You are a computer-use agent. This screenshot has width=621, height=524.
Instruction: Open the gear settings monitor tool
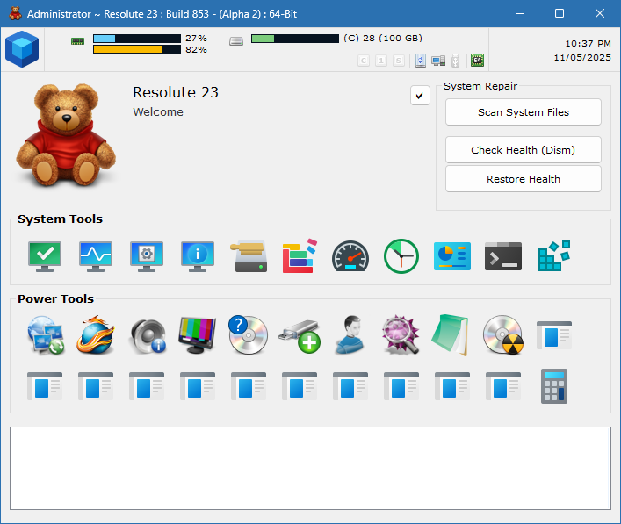(147, 256)
